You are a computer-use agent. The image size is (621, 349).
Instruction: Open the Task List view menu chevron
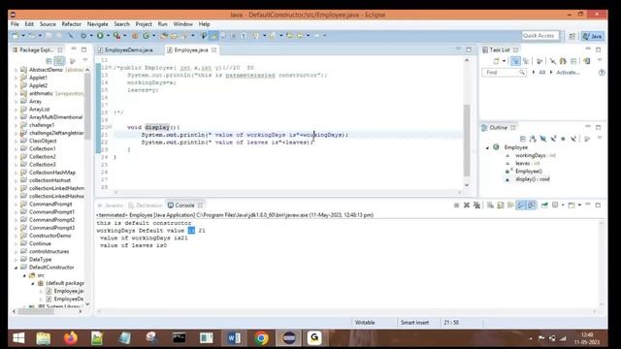[600, 60]
